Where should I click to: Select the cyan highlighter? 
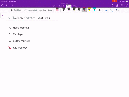(94, 9)
